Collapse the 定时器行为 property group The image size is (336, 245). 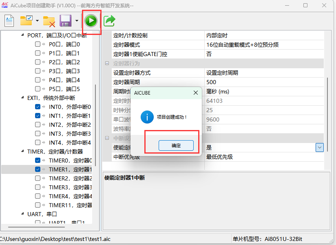coord(107,63)
